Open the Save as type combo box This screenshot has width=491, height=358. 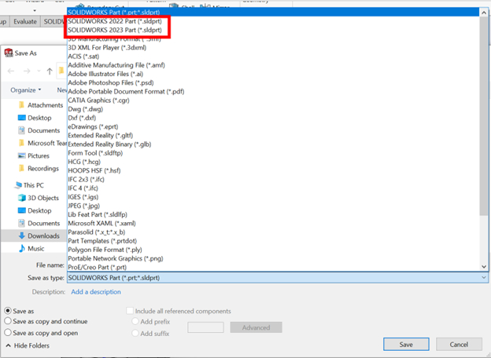(278, 277)
